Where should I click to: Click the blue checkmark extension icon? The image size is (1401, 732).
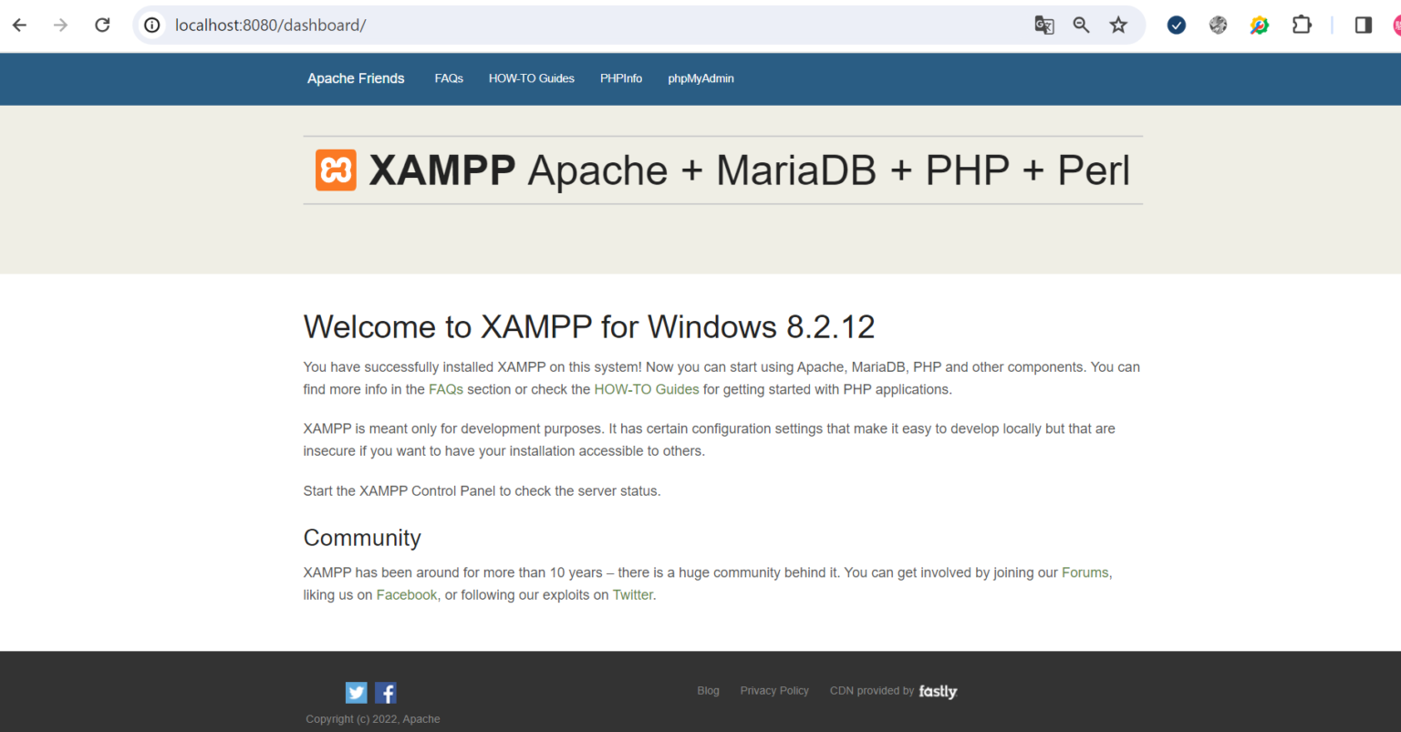pyautogui.click(x=1176, y=25)
